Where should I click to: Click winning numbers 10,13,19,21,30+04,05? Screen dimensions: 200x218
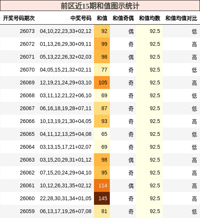point(66,121)
